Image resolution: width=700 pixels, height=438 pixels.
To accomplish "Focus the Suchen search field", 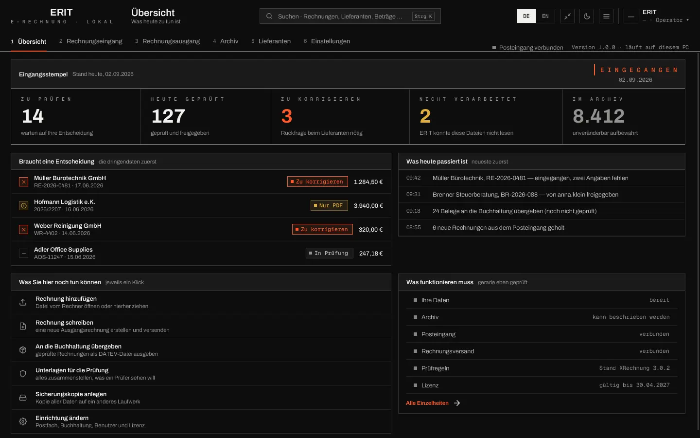I will pos(350,16).
